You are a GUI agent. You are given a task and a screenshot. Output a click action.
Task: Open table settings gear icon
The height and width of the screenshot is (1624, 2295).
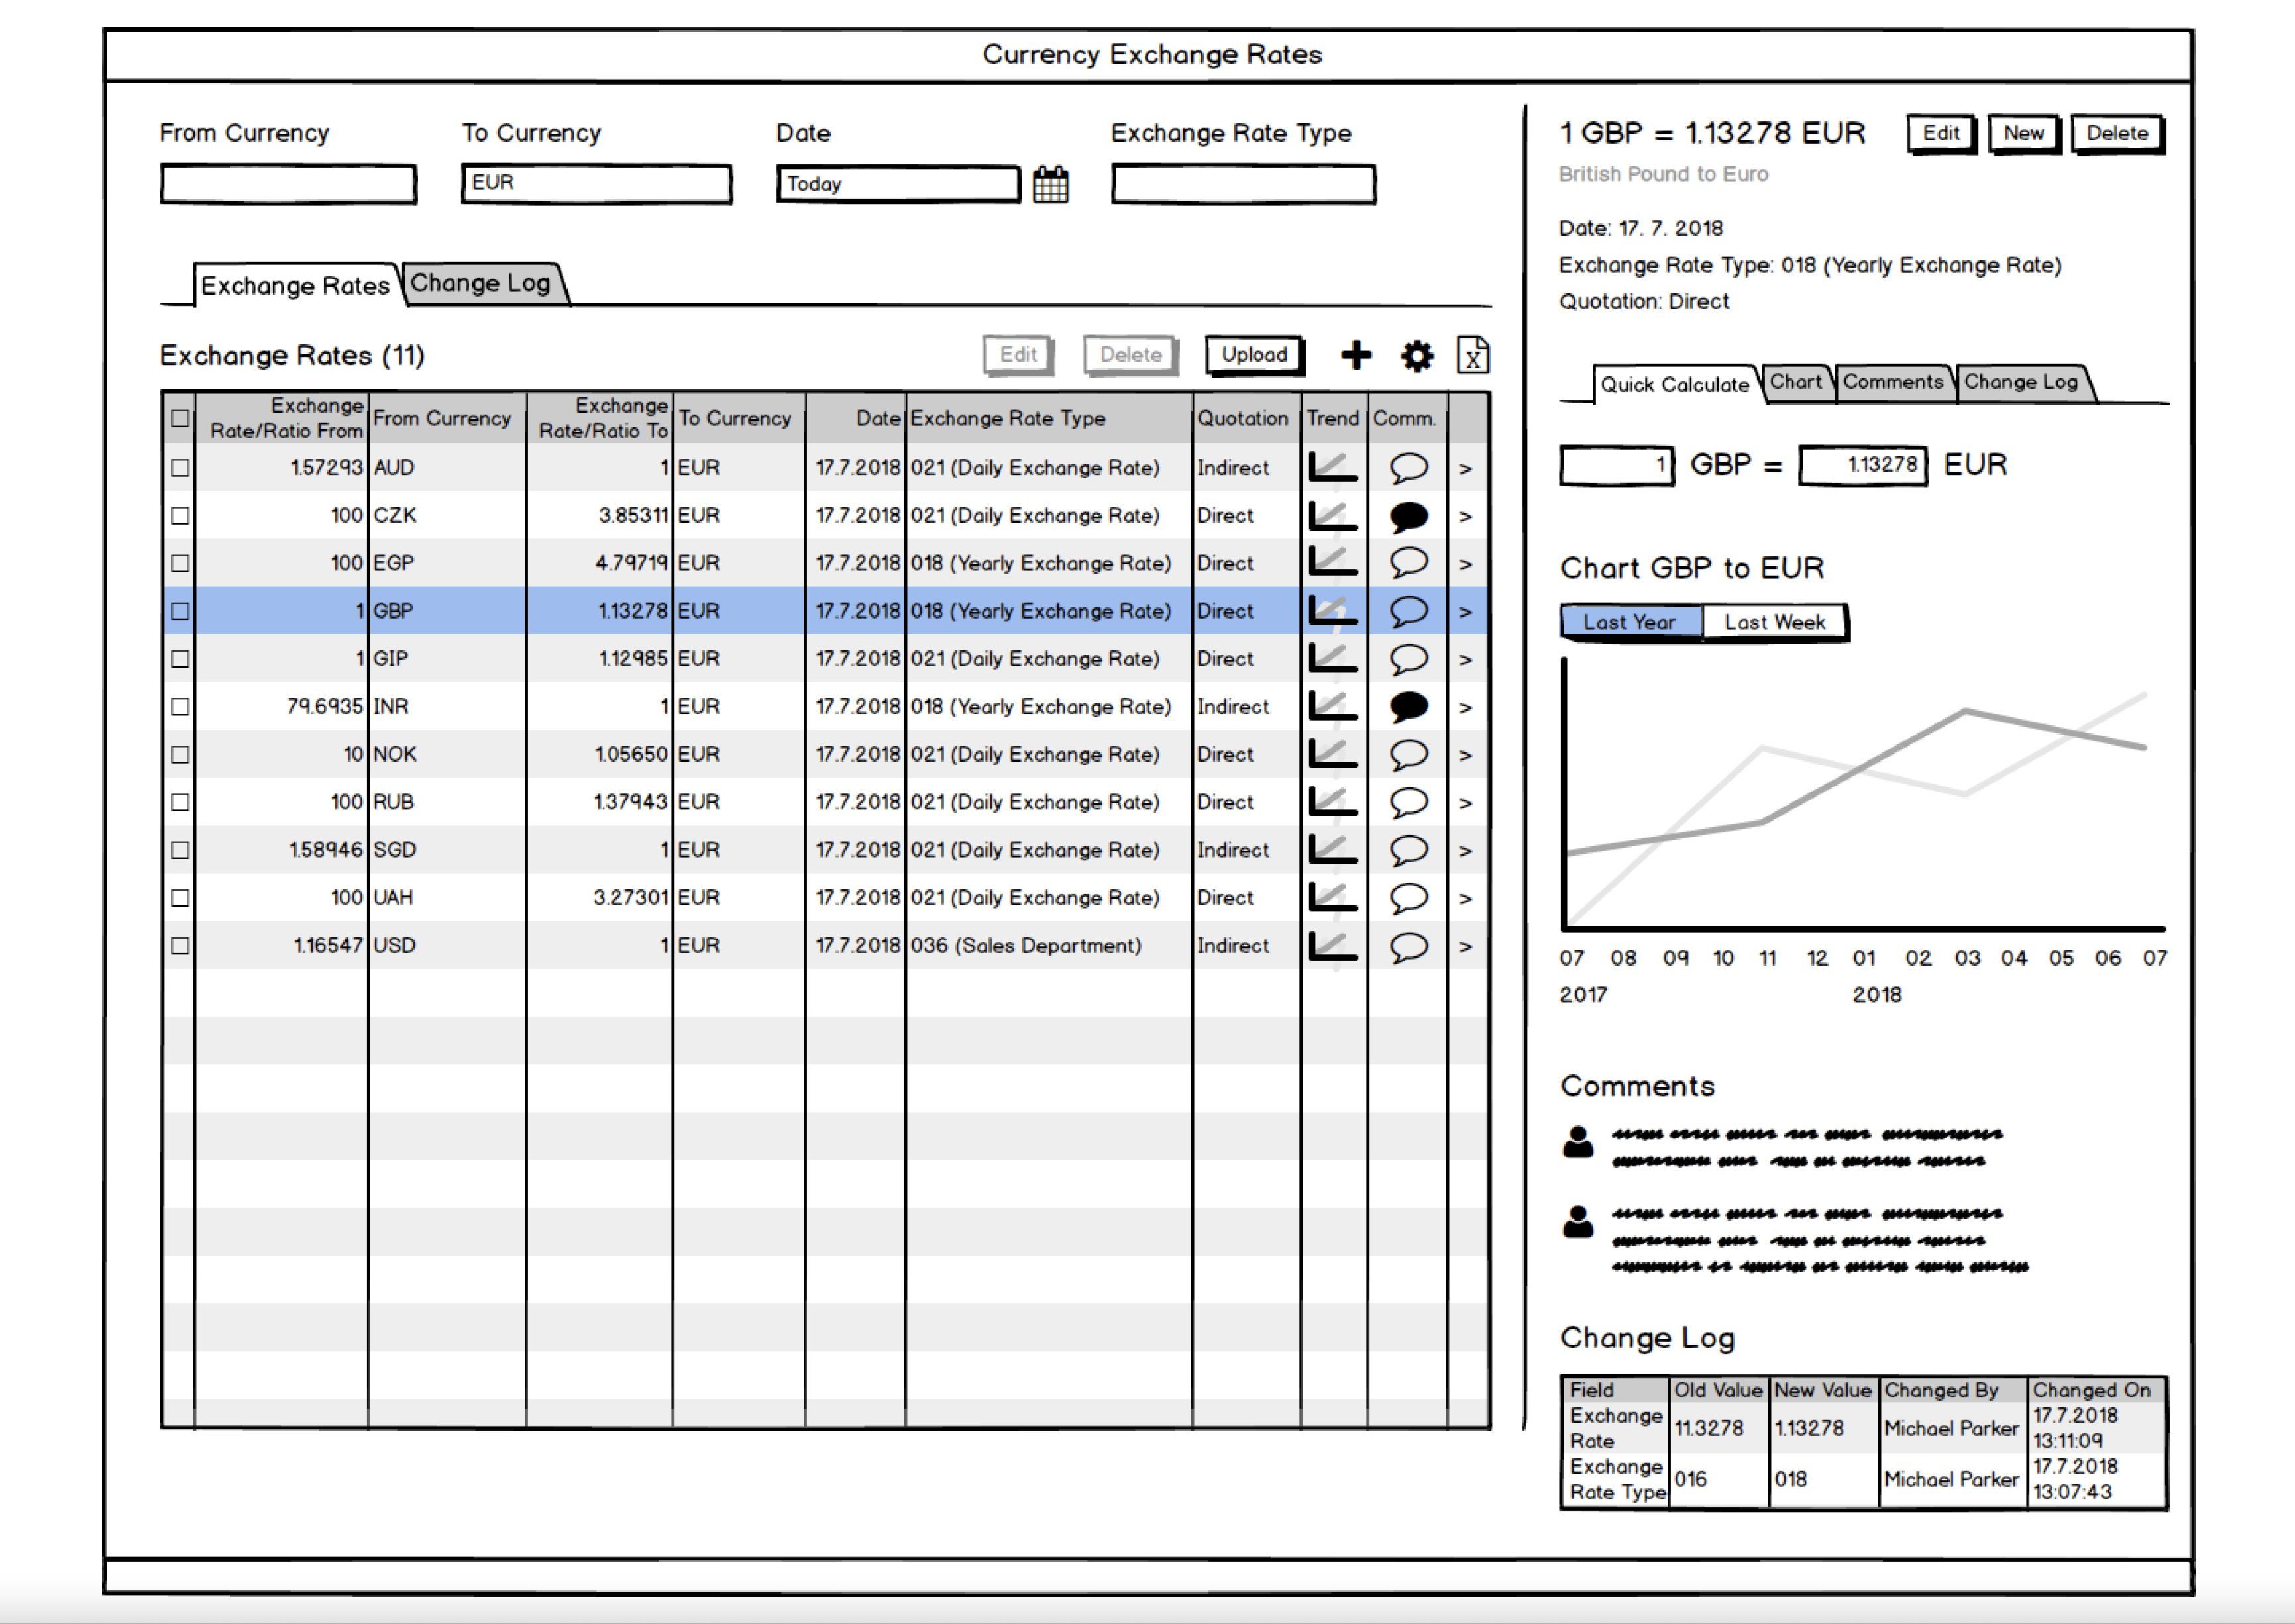pos(1416,355)
